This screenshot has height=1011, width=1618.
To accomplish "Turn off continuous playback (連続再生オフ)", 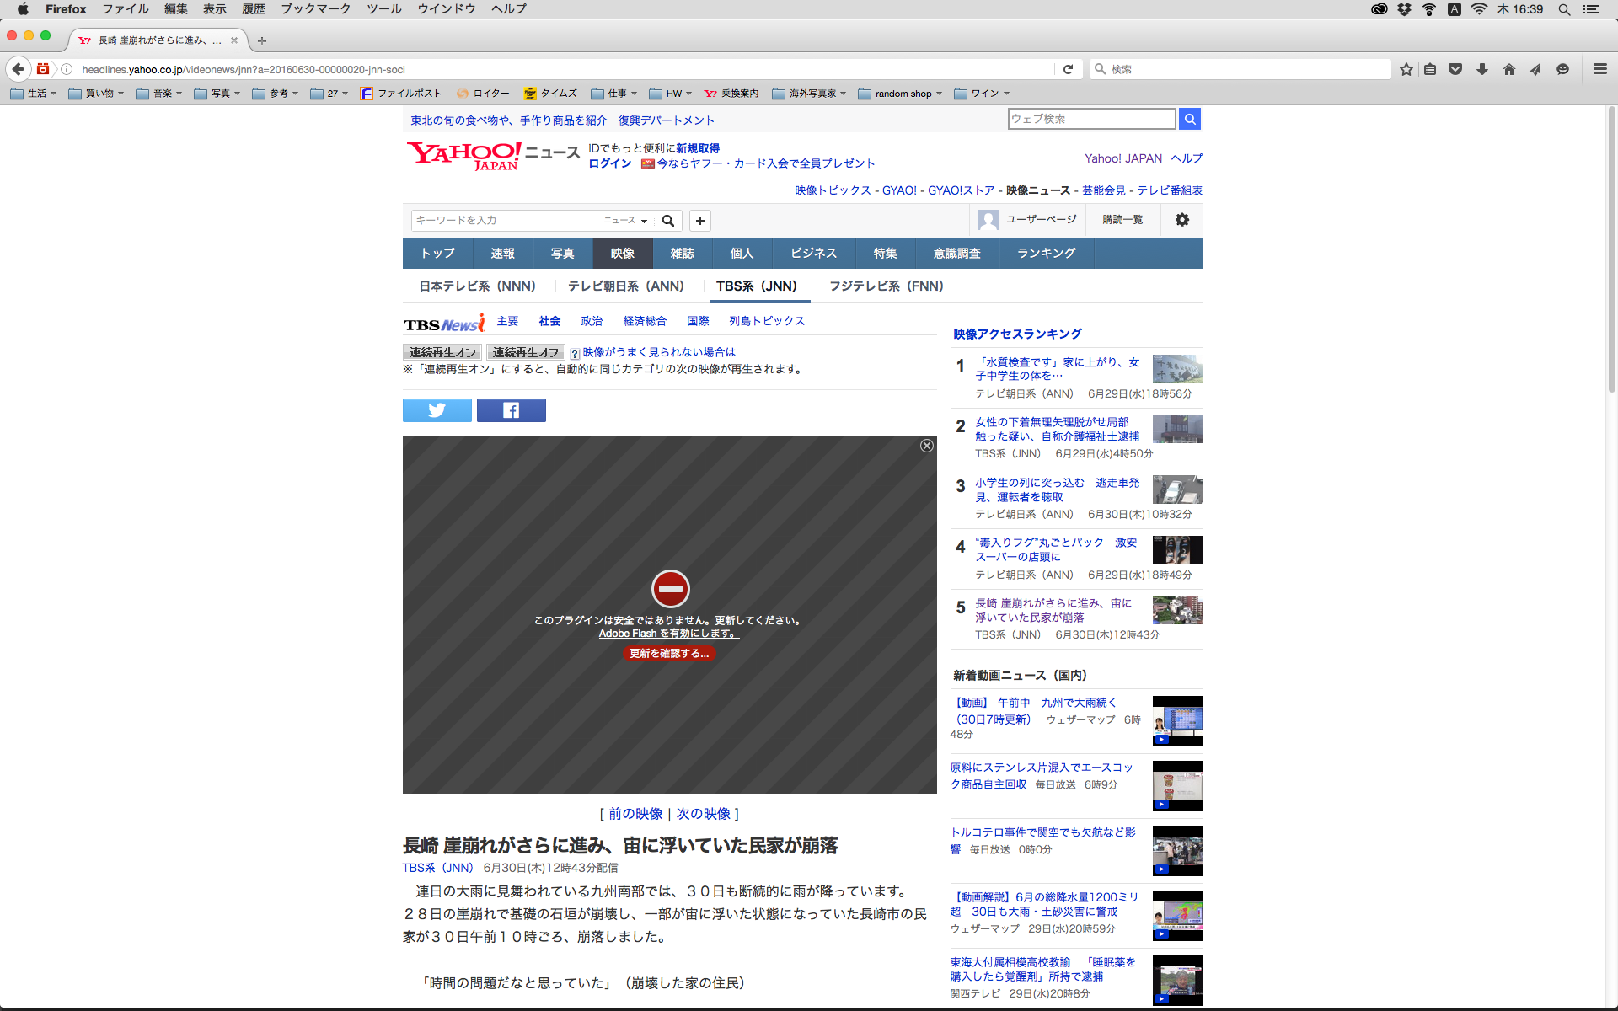I will [526, 352].
